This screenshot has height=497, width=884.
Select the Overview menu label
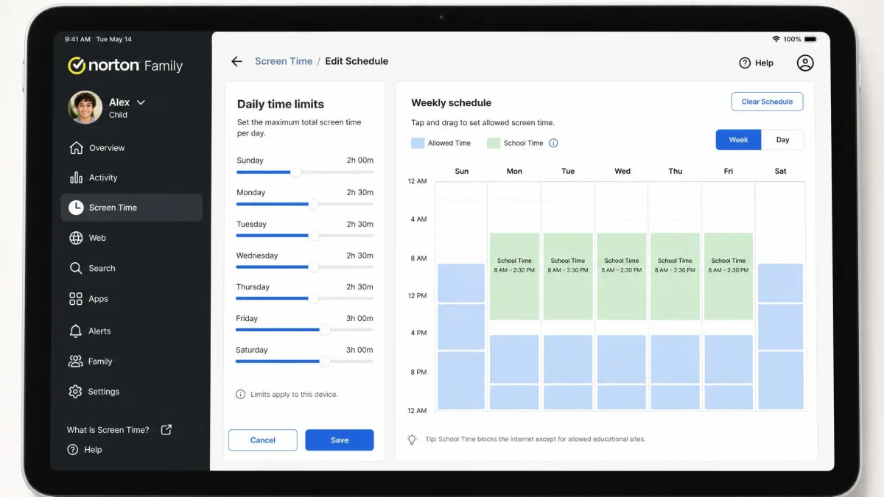pyautogui.click(x=107, y=148)
